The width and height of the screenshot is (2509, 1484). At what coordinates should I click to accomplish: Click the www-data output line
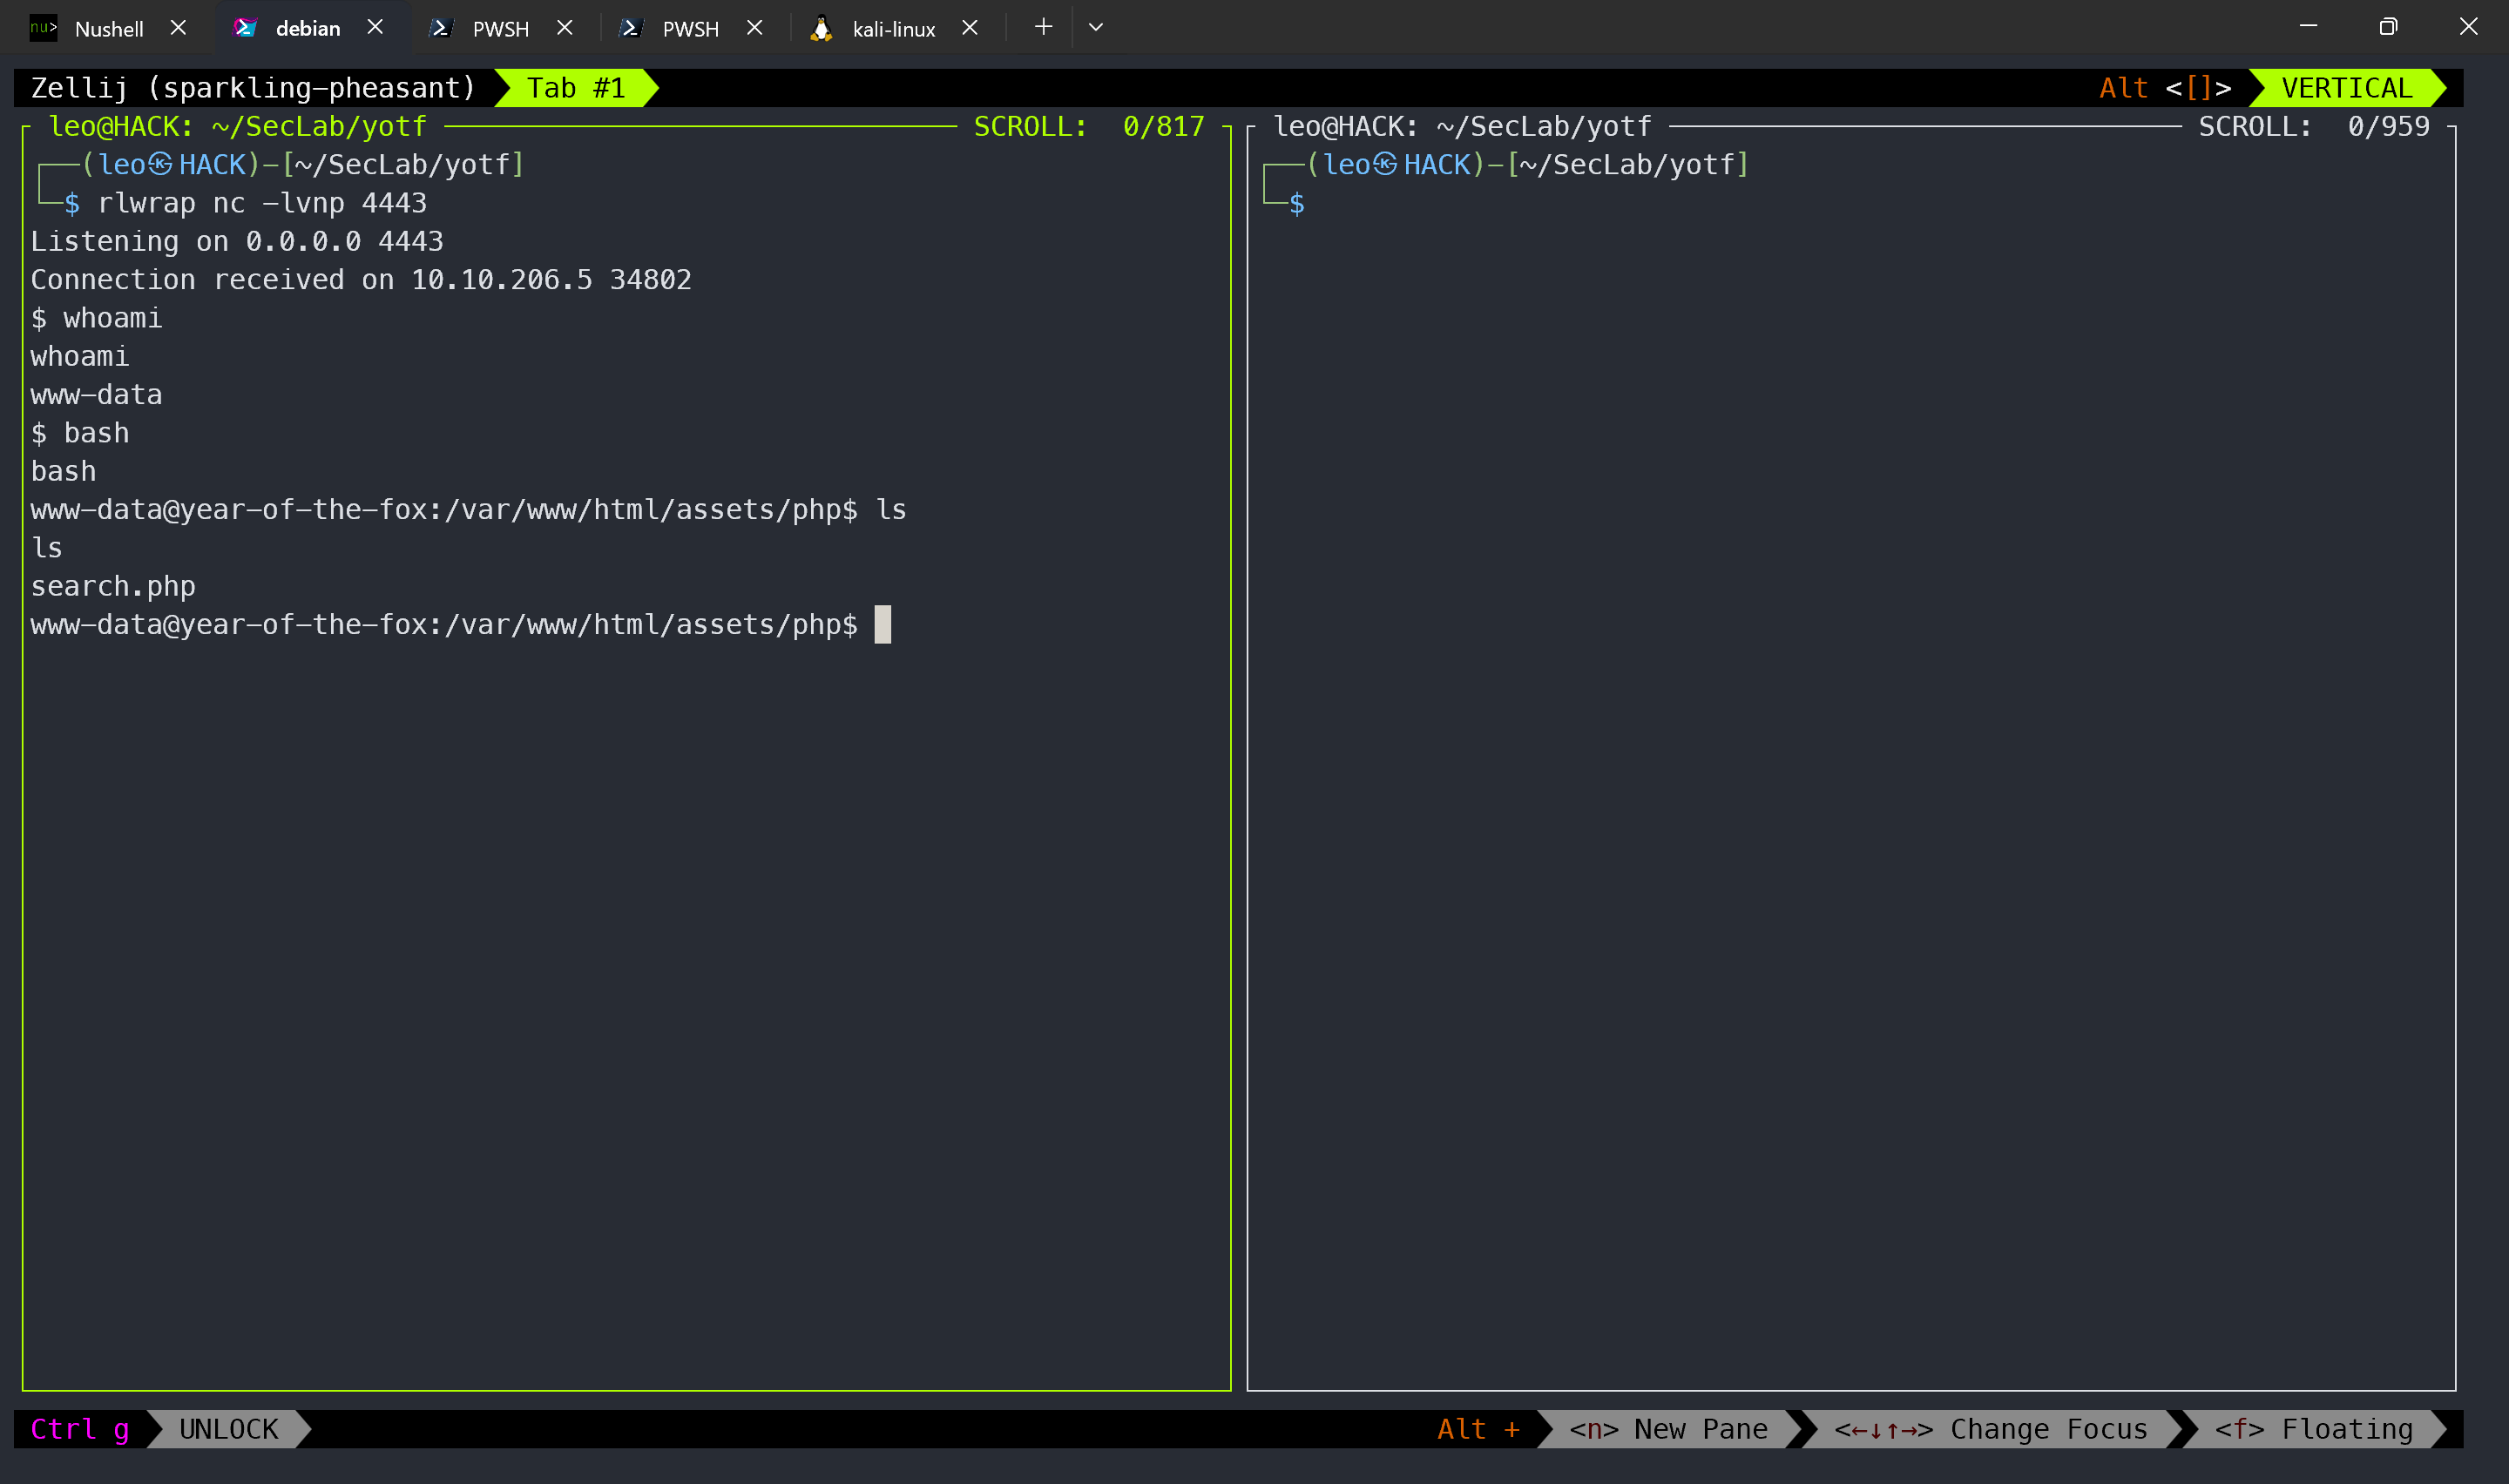(x=96, y=394)
